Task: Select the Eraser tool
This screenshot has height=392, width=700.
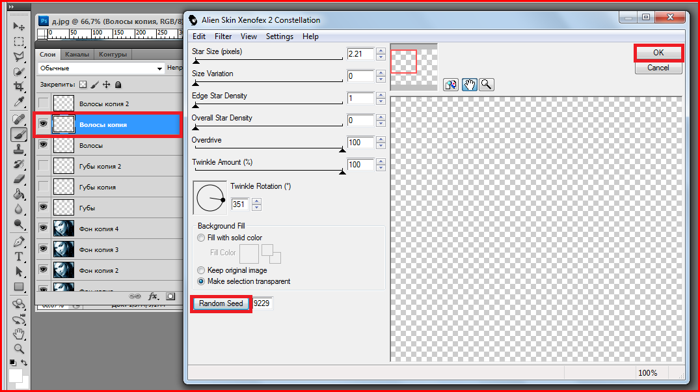Action: (19, 179)
